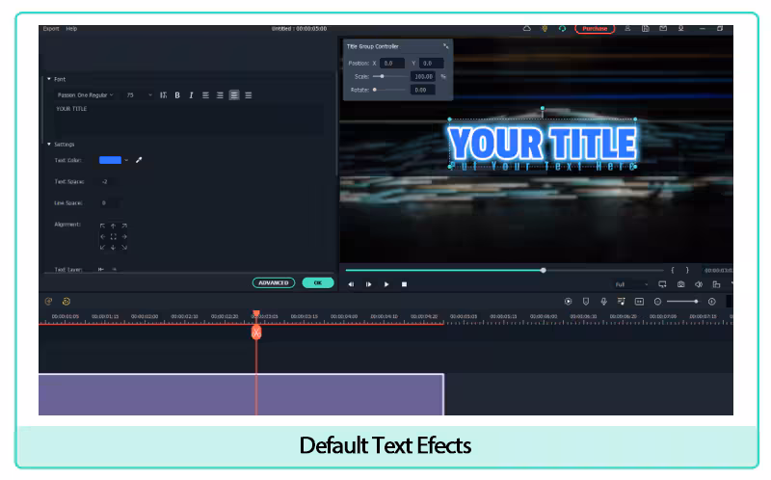Align title to middle right
This screenshot has width=771, height=480.
(x=124, y=236)
